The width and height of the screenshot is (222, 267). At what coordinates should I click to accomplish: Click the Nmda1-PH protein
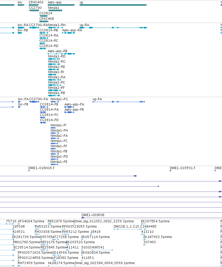[55, 133]
